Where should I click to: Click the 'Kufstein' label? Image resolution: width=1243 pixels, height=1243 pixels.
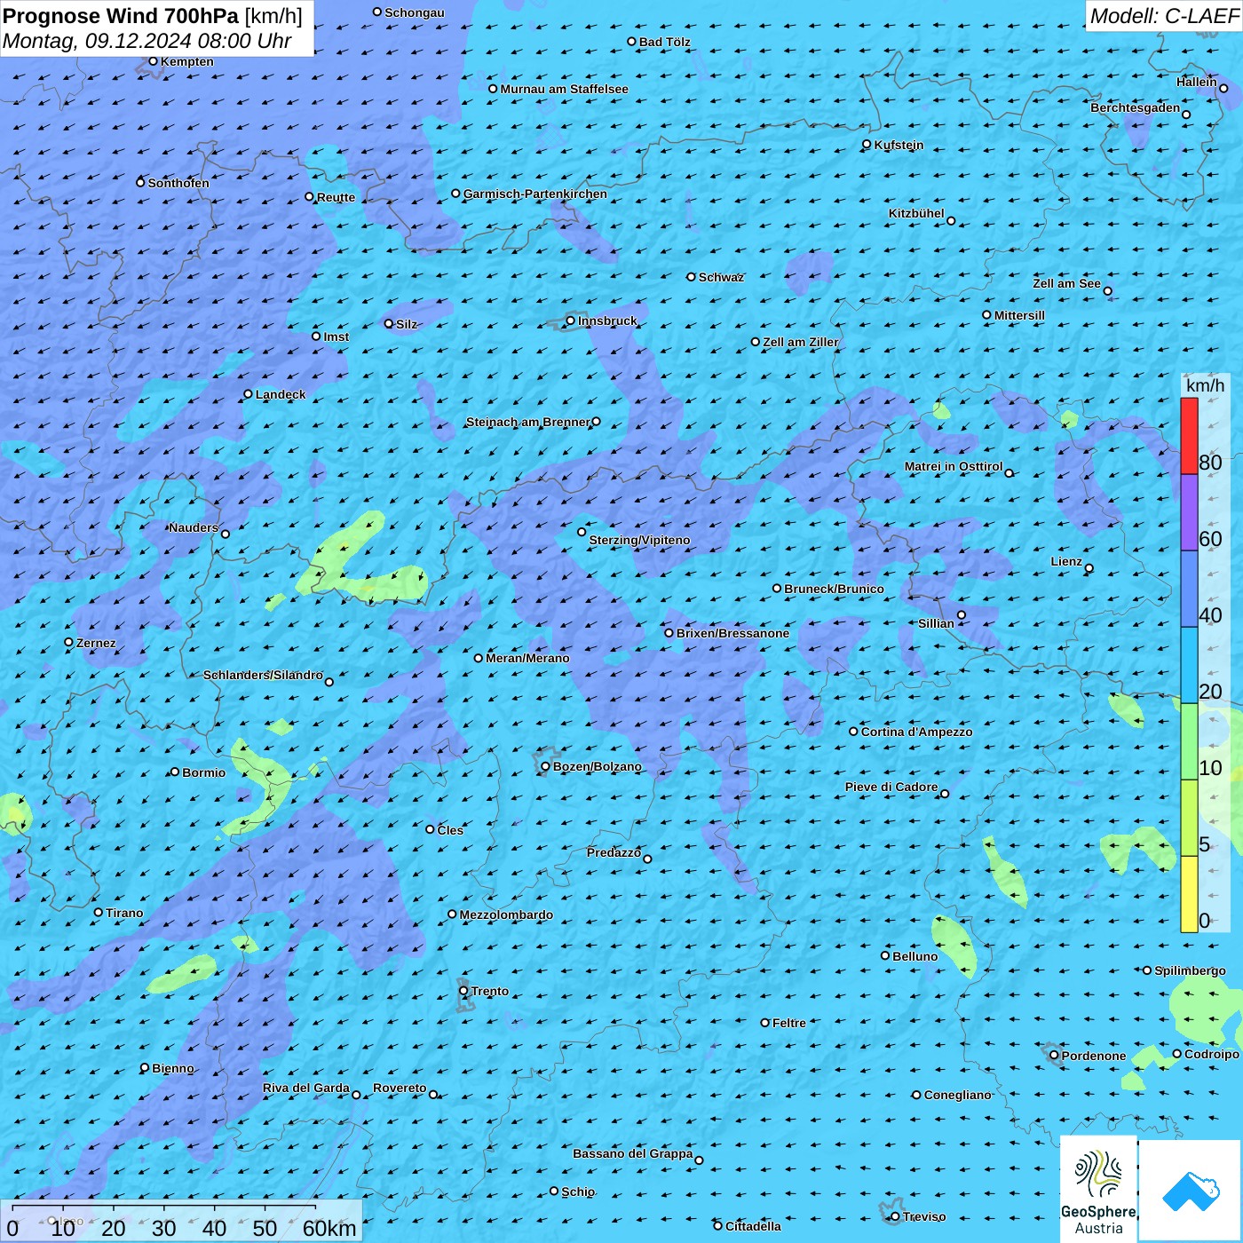[x=899, y=145]
